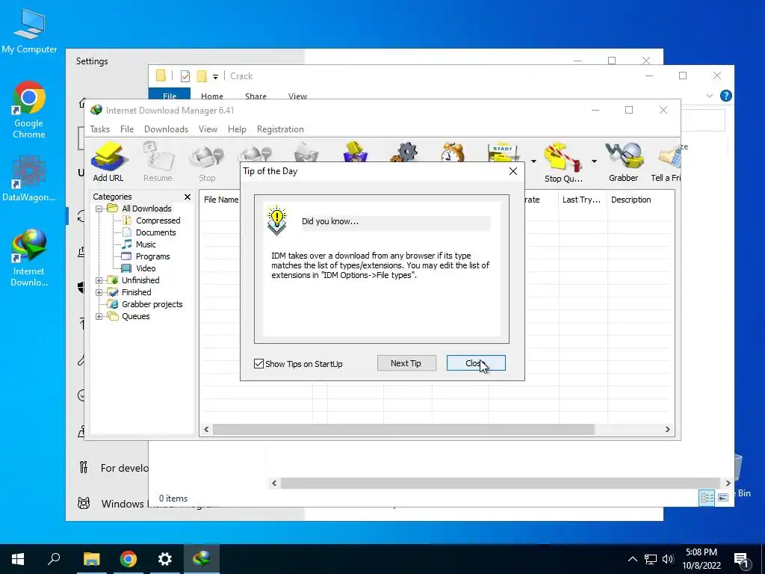Expand the ribbon chevron in Crack window
765x574 pixels.
pyautogui.click(x=710, y=96)
